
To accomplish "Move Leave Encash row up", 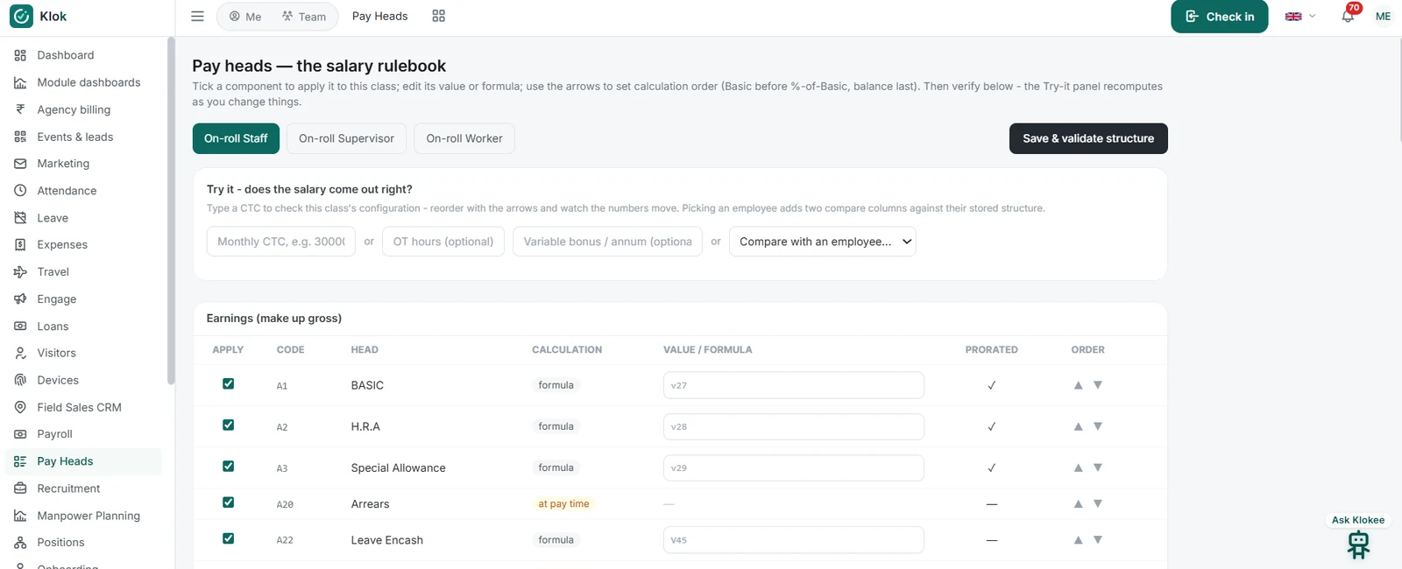I will click(x=1078, y=540).
